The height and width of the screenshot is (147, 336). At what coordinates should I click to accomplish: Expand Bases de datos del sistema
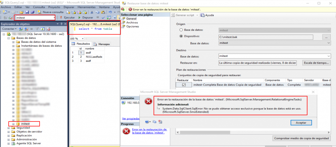tap(13, 42)
